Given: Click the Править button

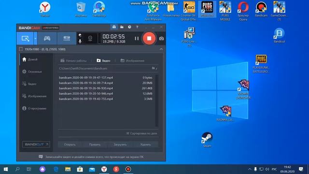Looking at the screenshot, I should [95, 145].
